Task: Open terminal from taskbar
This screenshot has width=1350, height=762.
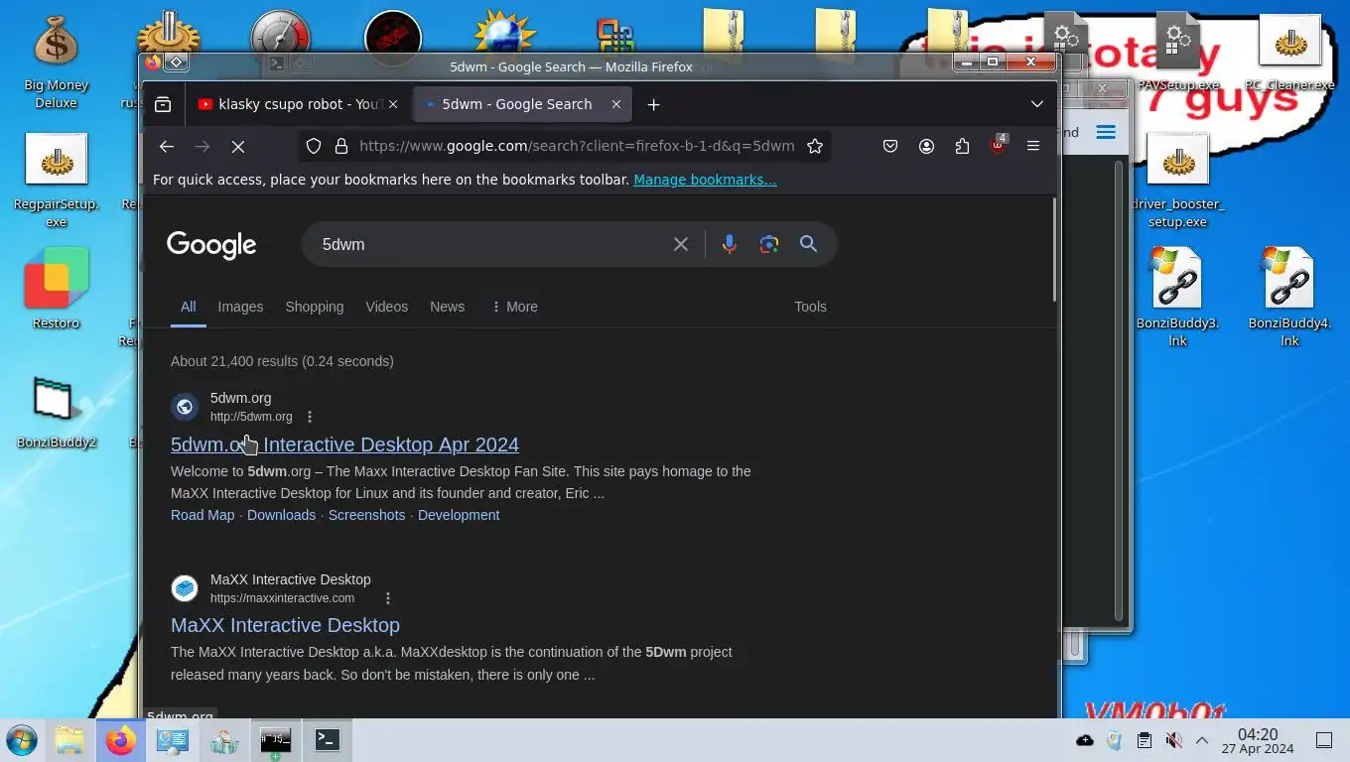Action: [328, 740]
